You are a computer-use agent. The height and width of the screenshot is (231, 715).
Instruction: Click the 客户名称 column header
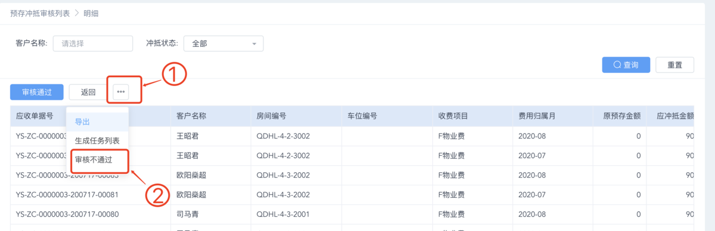click(191, 116)
